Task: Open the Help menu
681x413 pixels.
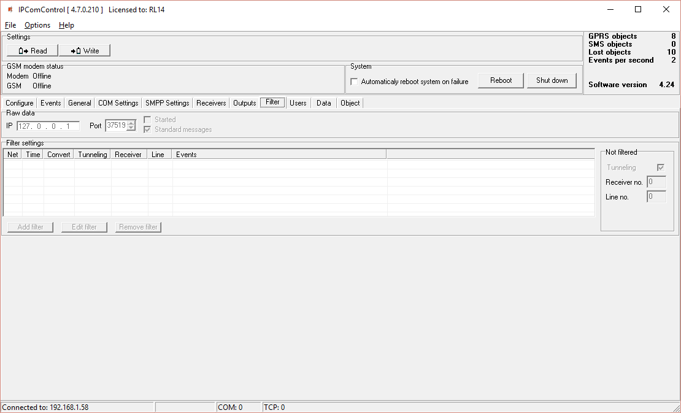Action: [x=66, y=25]
